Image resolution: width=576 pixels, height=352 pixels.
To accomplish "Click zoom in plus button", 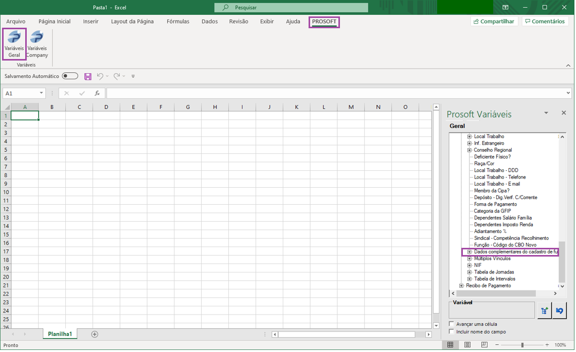I will [x=547, y=345].
